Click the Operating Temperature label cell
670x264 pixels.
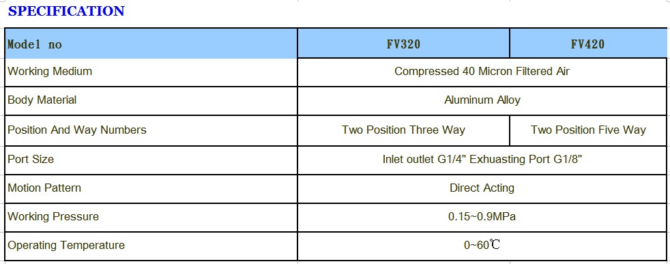[151, 246]
